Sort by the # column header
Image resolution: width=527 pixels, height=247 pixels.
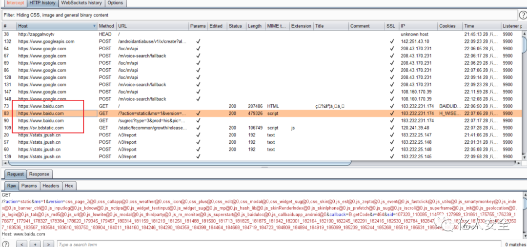pyautogui.click(x=9, y=26)
